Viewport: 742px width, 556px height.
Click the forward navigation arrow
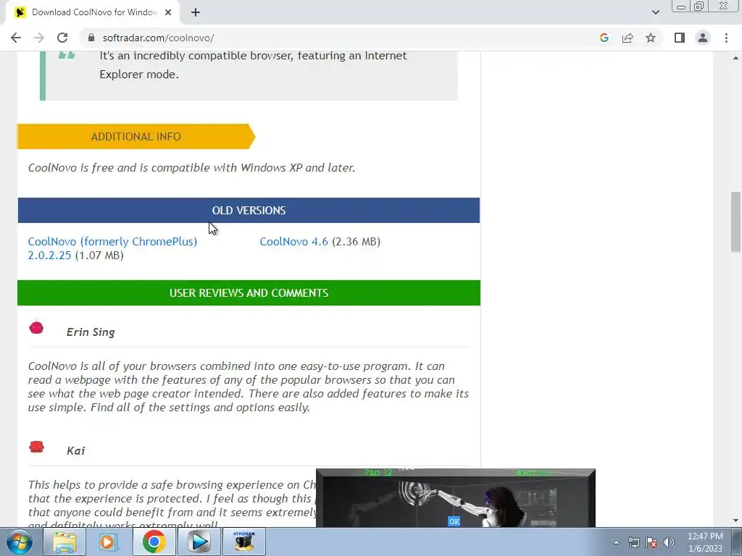point(39,38)
